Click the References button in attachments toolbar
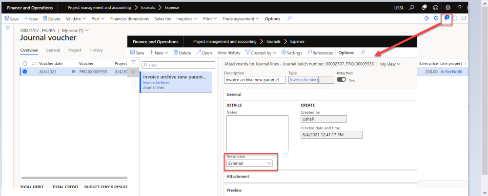488x196 pixels. (x=320, y=53)
